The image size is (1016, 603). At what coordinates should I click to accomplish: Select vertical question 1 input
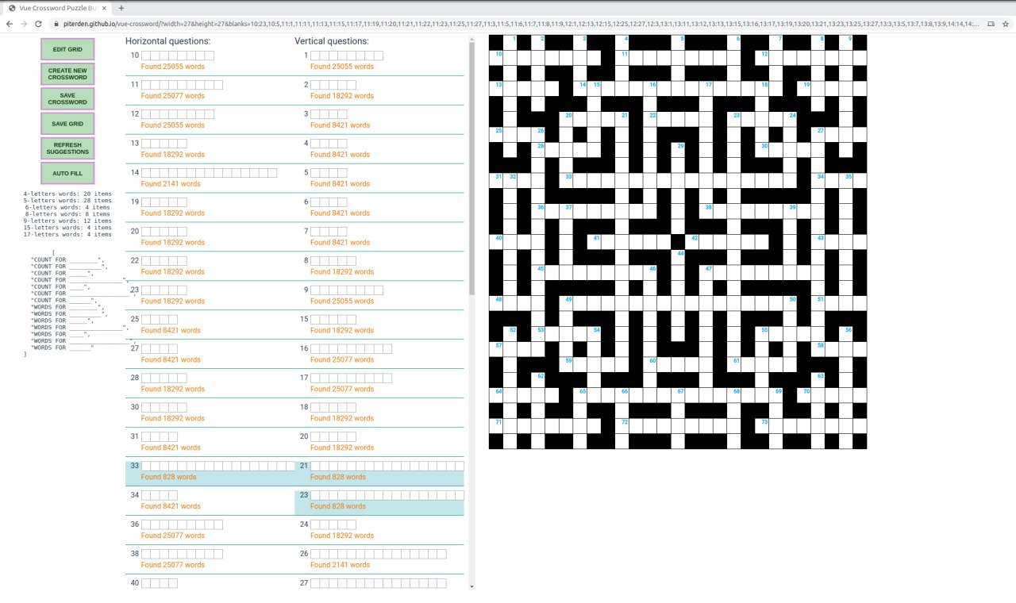click(x=347, y=56)
